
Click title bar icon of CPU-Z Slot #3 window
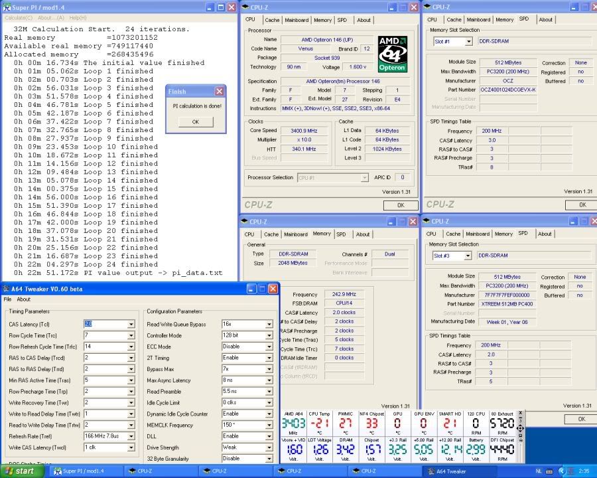(x=427, y=221)
